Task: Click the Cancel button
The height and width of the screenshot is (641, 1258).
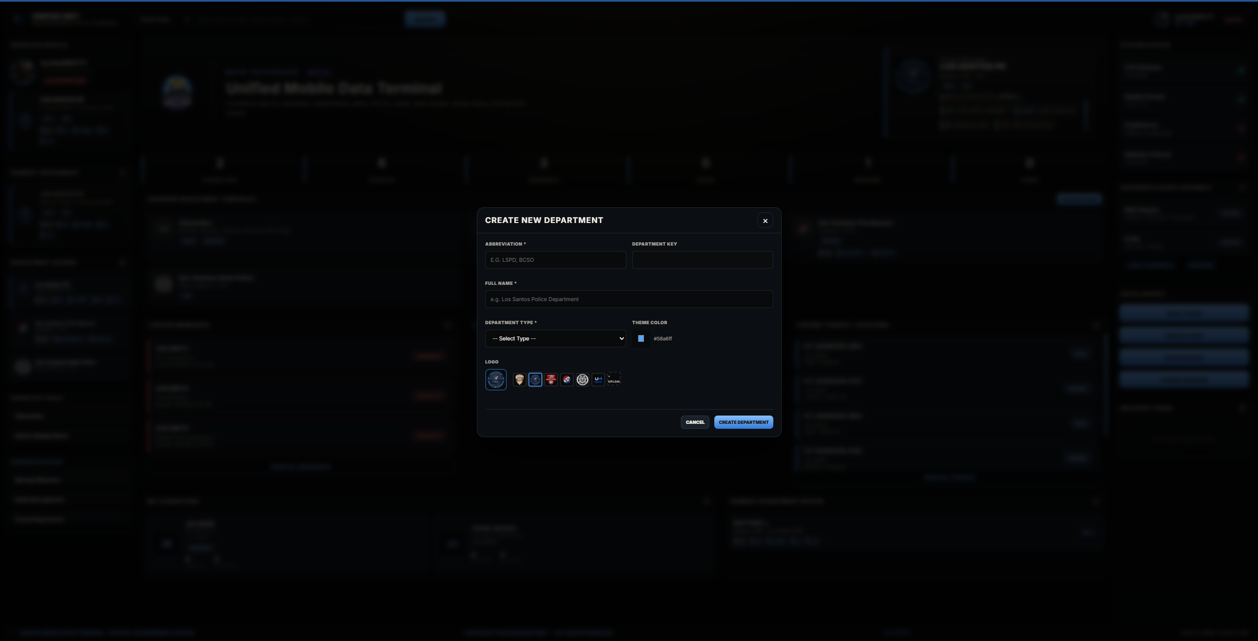Action: [x=695, y=422]
